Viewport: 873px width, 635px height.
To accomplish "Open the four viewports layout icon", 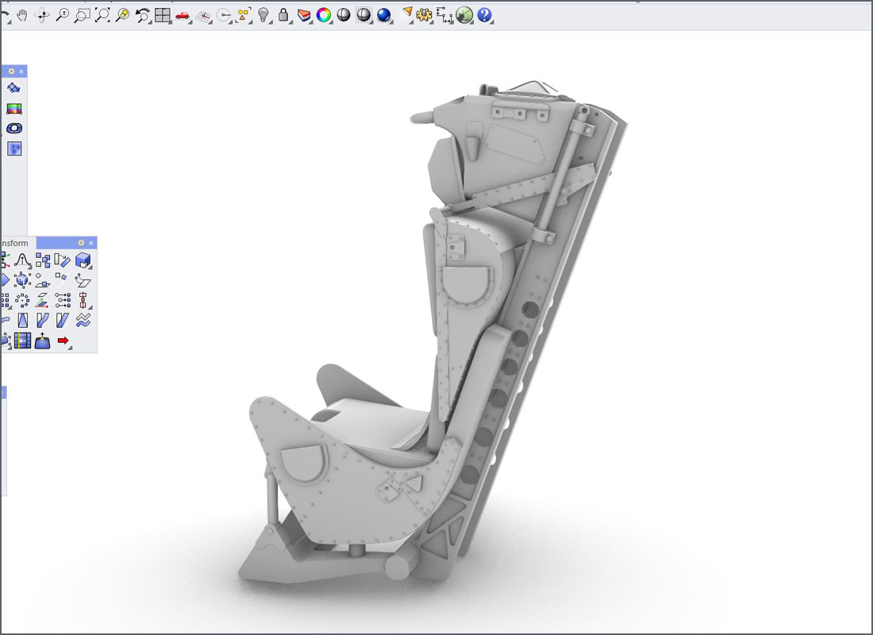I will click(x=162, y=14).
